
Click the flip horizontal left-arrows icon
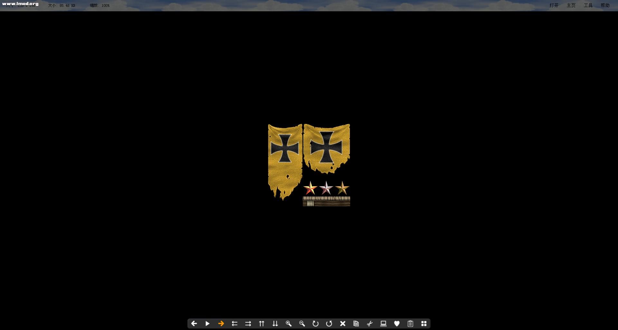coord(234,324)
